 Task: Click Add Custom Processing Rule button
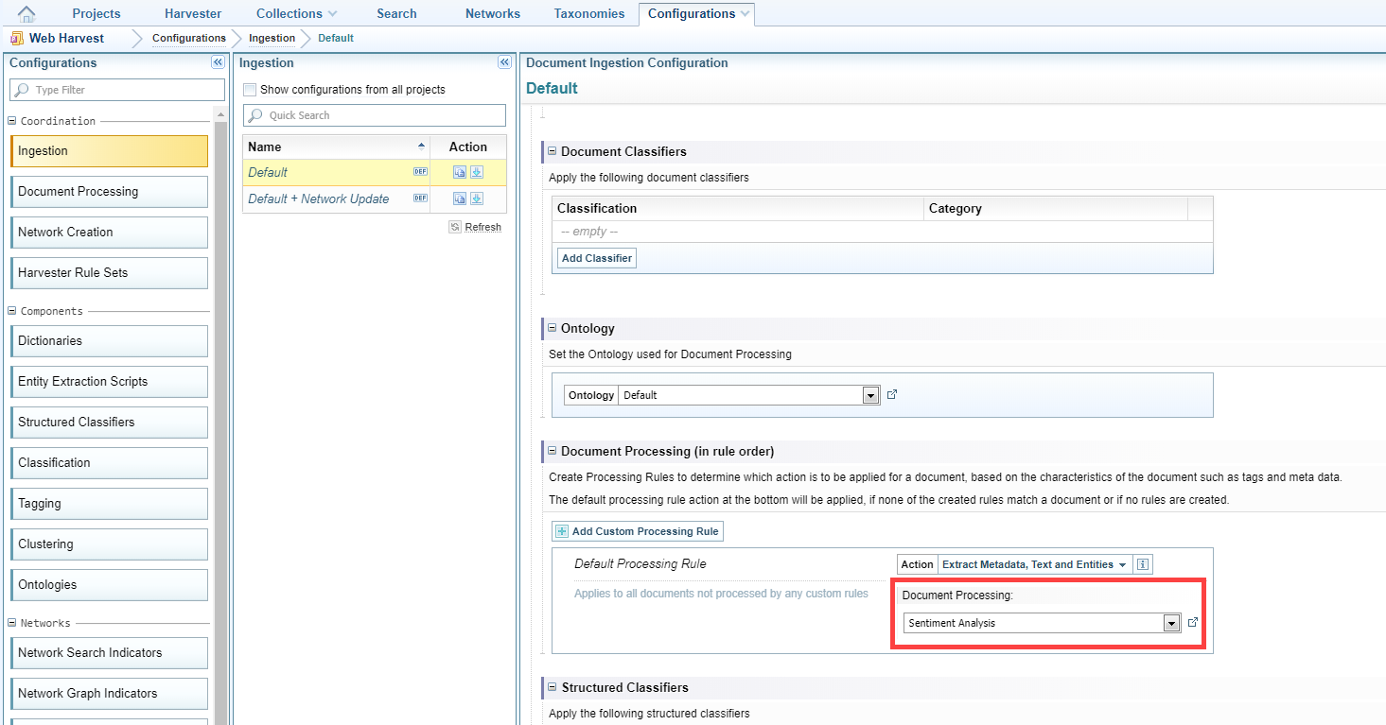638,531
